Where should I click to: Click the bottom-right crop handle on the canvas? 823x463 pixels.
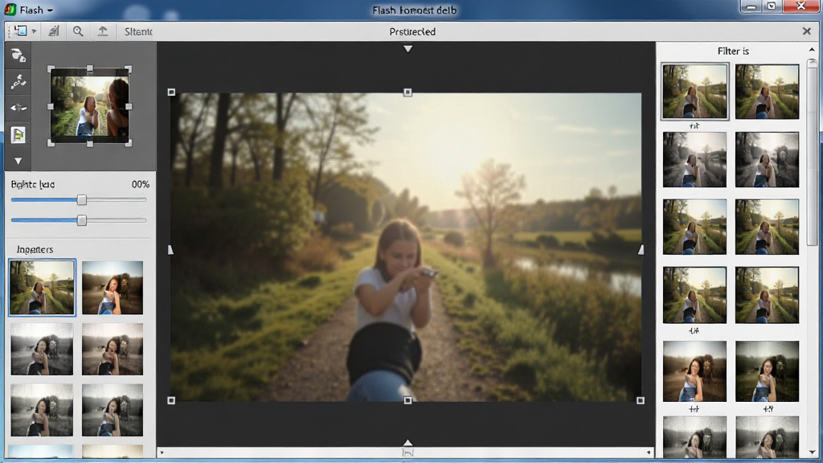(x=641, y=400)
